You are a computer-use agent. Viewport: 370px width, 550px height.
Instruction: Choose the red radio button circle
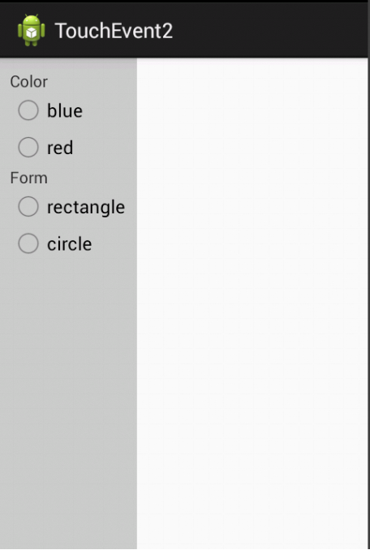pyautogui.click(x=28, y=147)
